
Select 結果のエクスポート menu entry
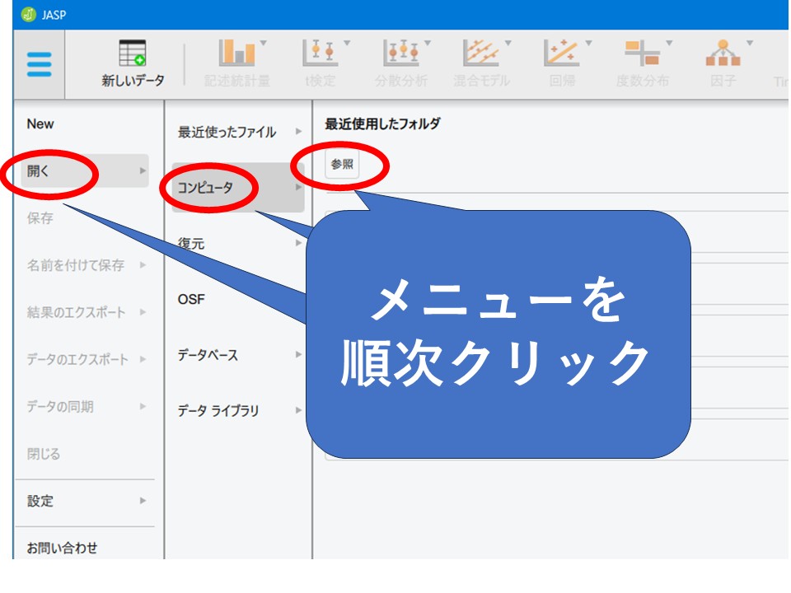pos(76,312)
